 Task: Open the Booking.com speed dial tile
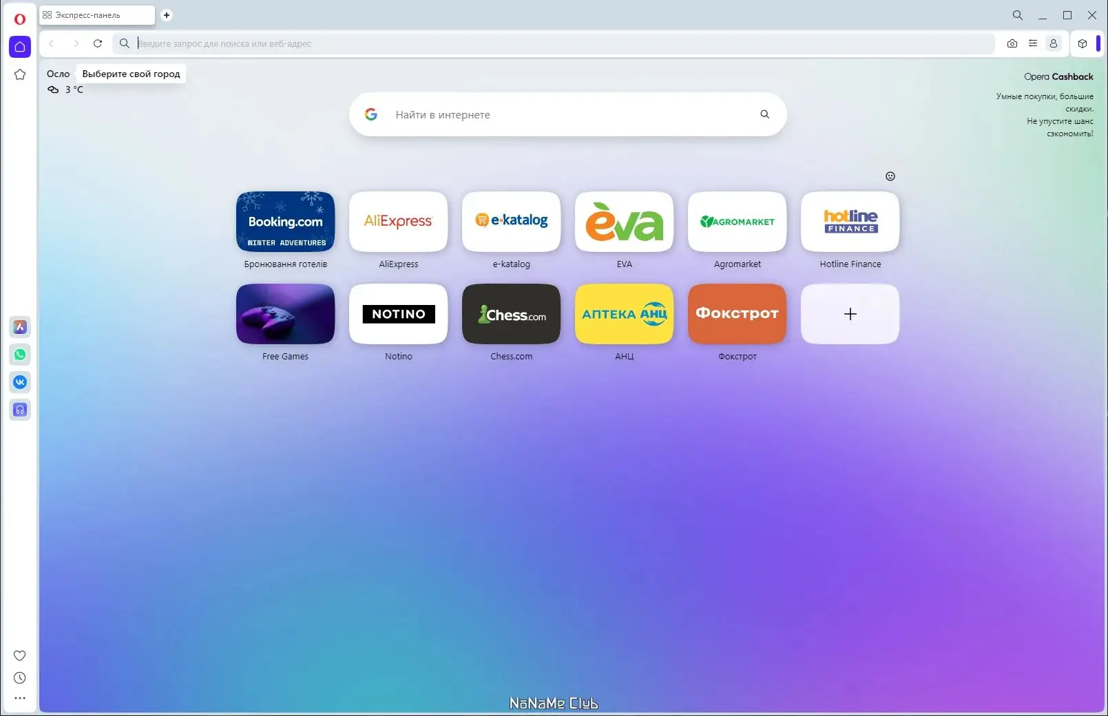pyautogui.click(x=286, y=222)
